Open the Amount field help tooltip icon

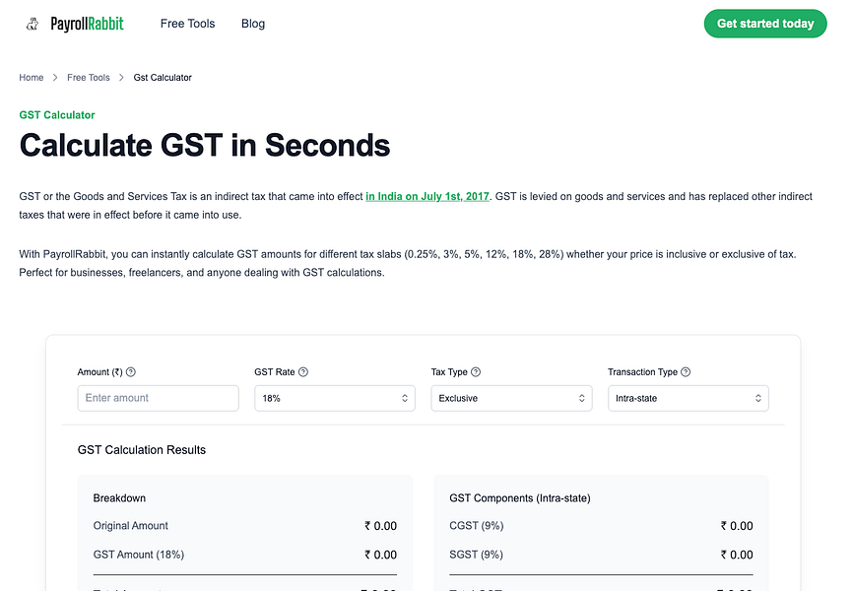click(133, 372)
